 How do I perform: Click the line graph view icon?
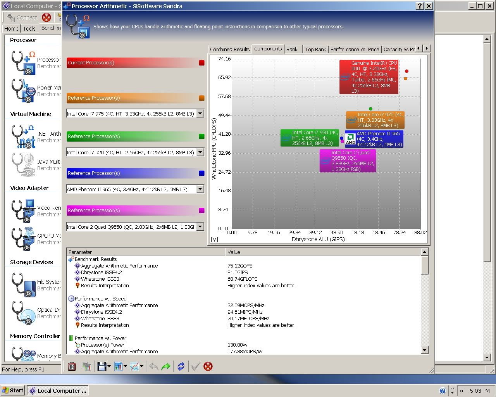[134, 366]
